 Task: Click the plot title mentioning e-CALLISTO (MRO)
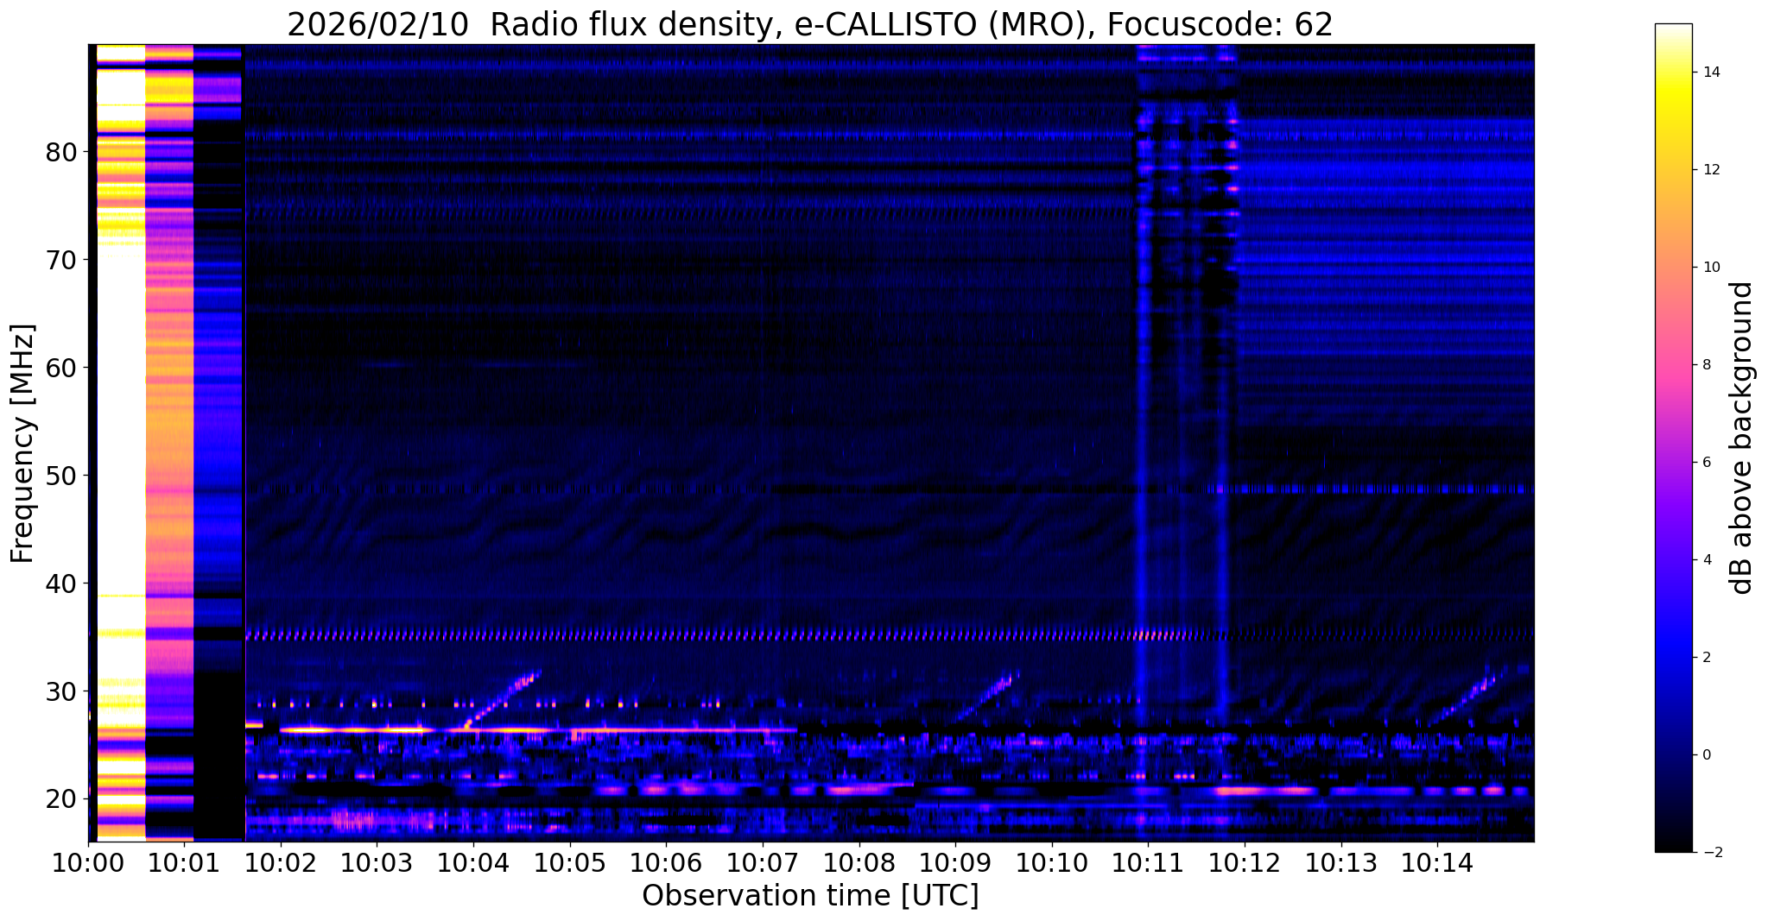tap(810, 24)
